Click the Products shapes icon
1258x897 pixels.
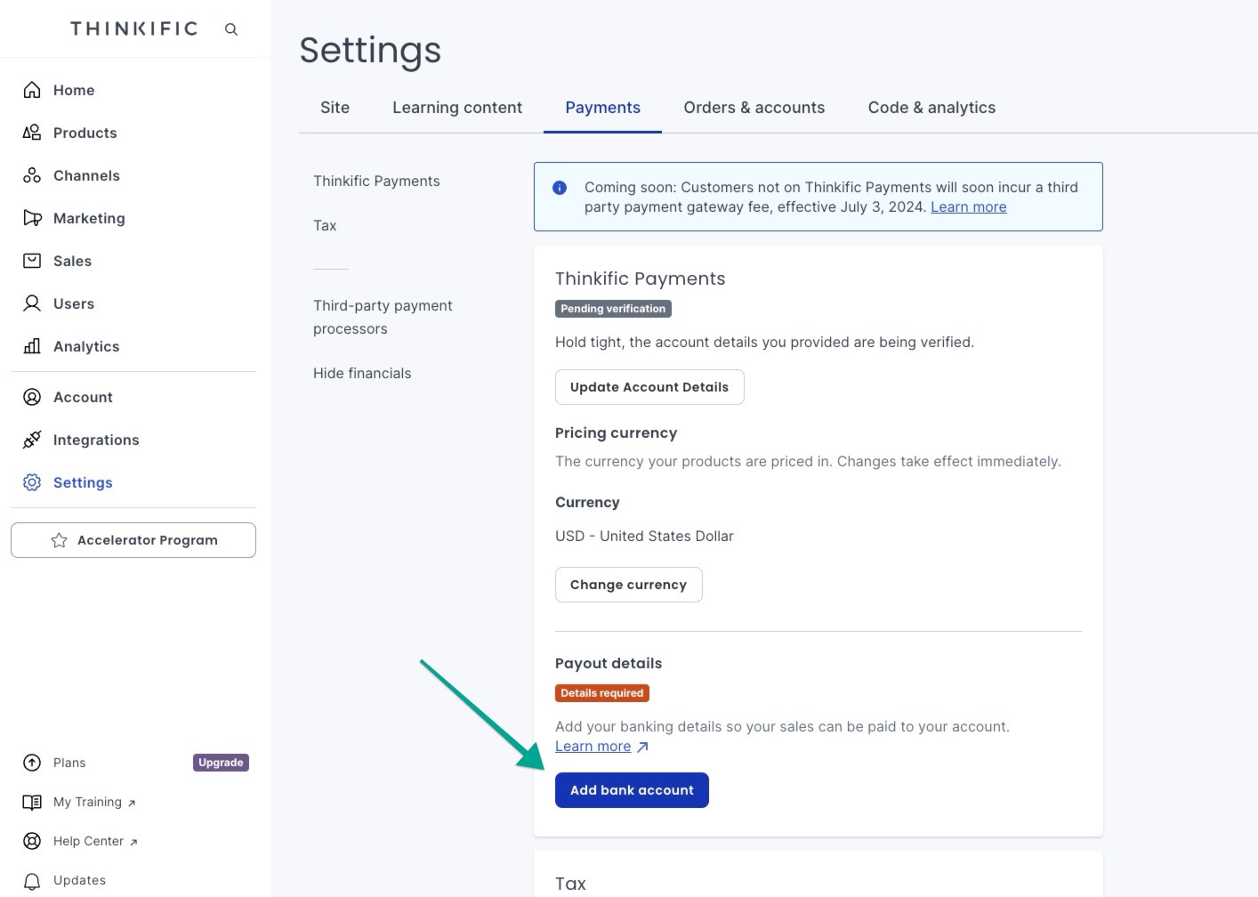pos(32,133)
